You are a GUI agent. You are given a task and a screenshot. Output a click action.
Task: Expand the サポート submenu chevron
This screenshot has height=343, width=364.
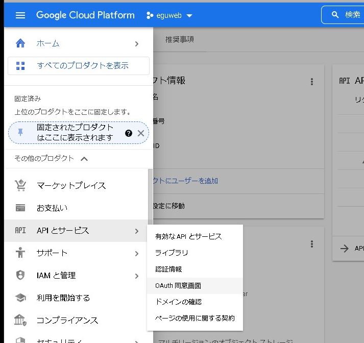[x=136, y=253]
